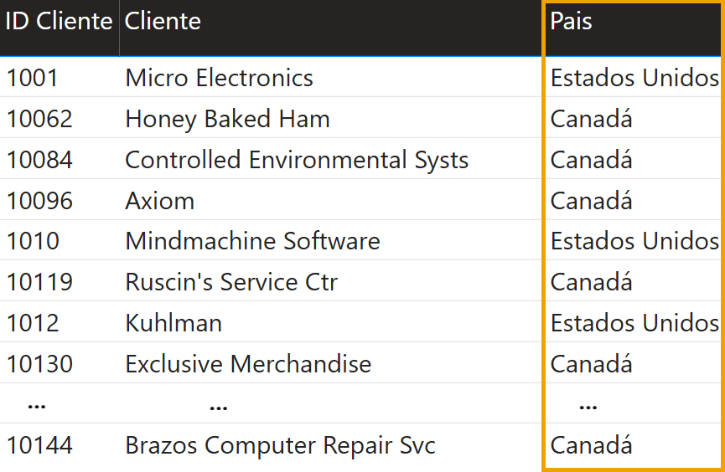This screenshot has width=725, height=472.
Task: Click the Ruscin's Service Ctr cell
Action: pyautogui.click(x=231, y=283)
